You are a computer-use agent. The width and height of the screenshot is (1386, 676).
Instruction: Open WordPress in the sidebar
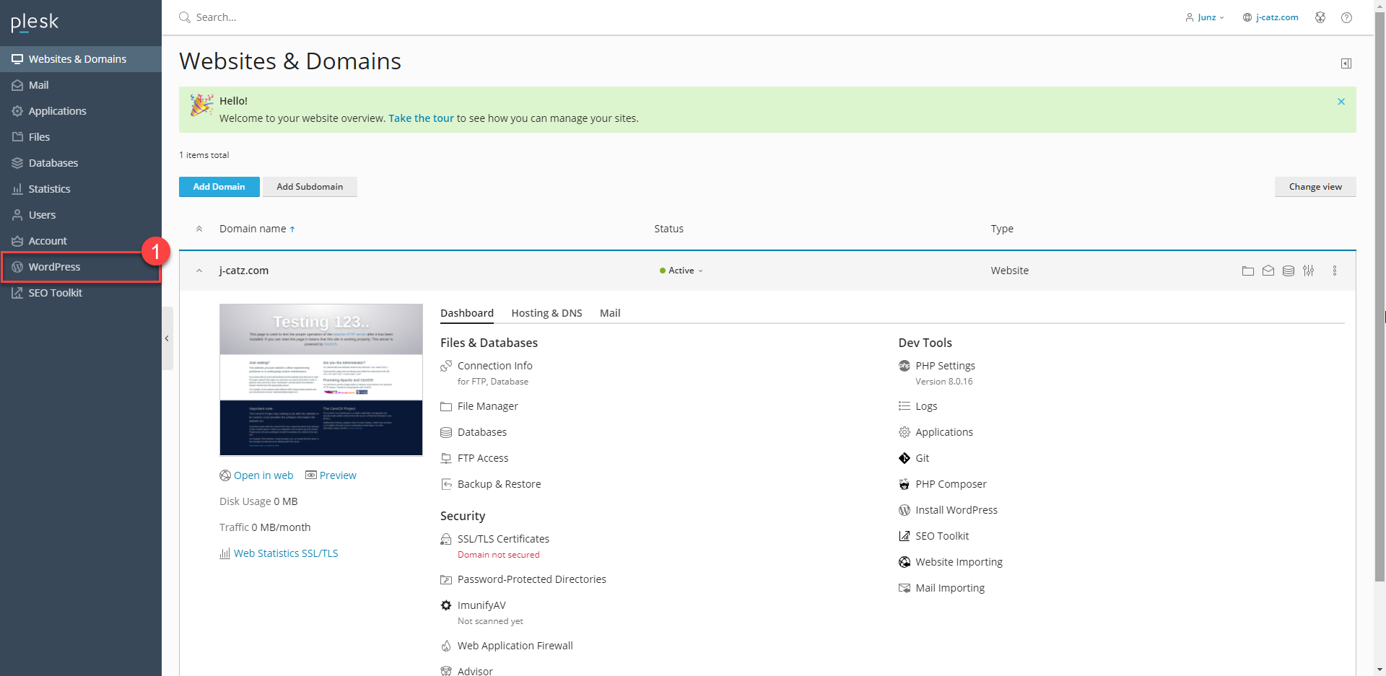click(x=81, y=267)
